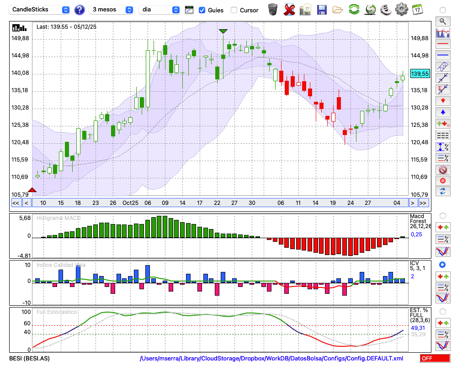Click the 'BESI (BESI.AS)' ticker label
The image size is (457, 365).
(29, 358)
